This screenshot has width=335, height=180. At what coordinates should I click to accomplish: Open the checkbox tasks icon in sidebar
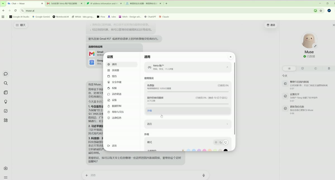click(x=6, y=111)
